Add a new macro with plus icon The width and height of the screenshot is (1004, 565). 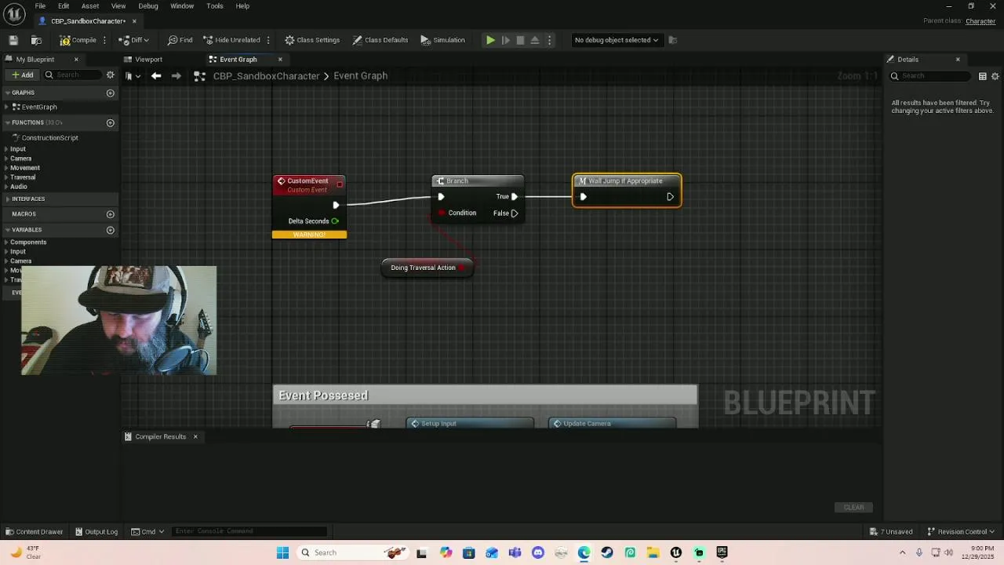coord(111,213)
